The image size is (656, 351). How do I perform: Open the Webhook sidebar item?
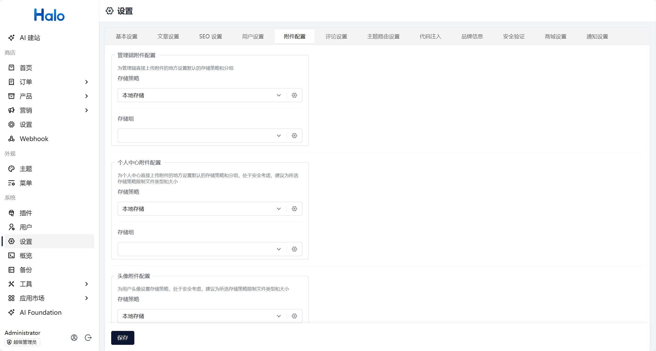coord(49,139)
